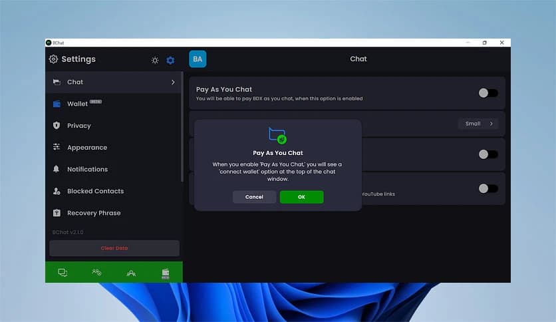The image size is (556, 322).
Task: Select Recovery Phrase in settings menu
Action: 114,213
